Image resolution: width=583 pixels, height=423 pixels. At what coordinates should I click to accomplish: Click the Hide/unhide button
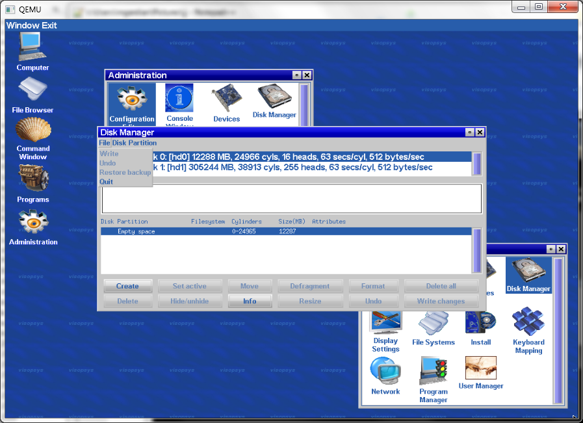point(190,301)
